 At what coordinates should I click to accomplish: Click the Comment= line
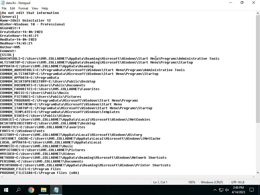tap(8, 51)
